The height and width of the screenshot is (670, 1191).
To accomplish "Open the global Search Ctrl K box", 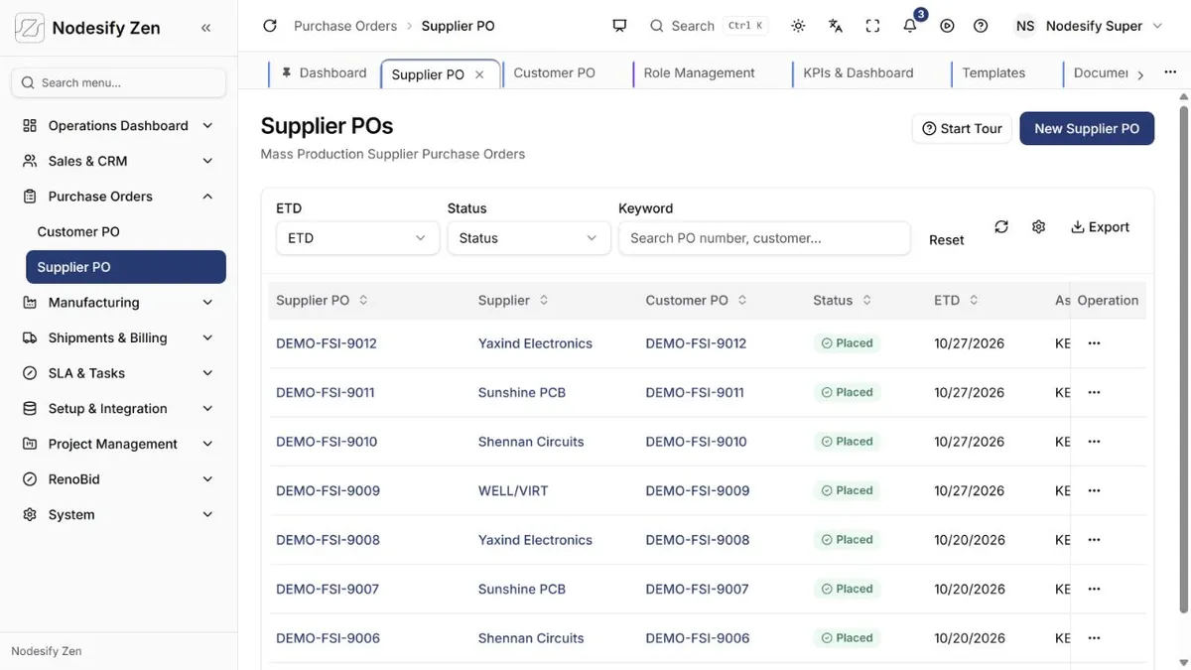I will (709, 26).
